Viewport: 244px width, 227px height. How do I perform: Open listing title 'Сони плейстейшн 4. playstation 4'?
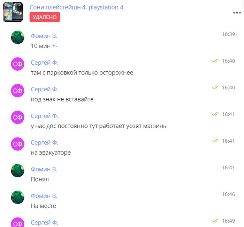click(x=76, y=7)
